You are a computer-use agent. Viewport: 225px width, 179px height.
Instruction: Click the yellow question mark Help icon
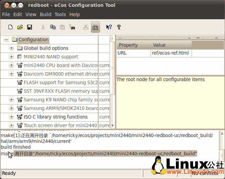click(119, 27)
